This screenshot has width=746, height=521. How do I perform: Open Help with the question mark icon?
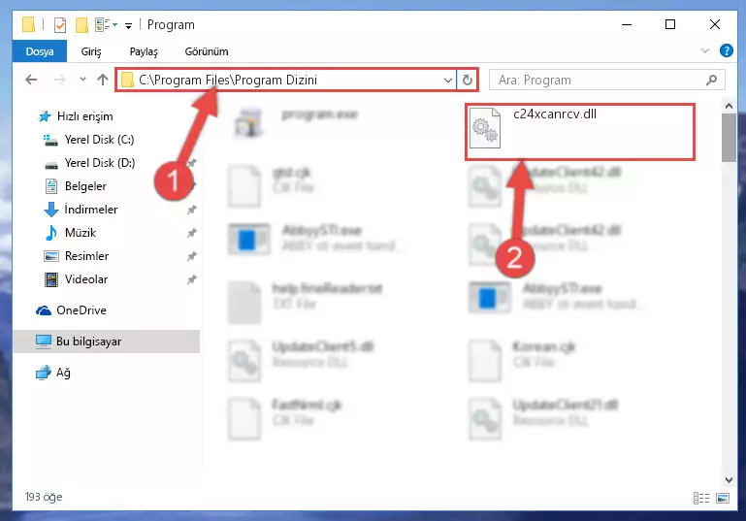pos(726,50)
